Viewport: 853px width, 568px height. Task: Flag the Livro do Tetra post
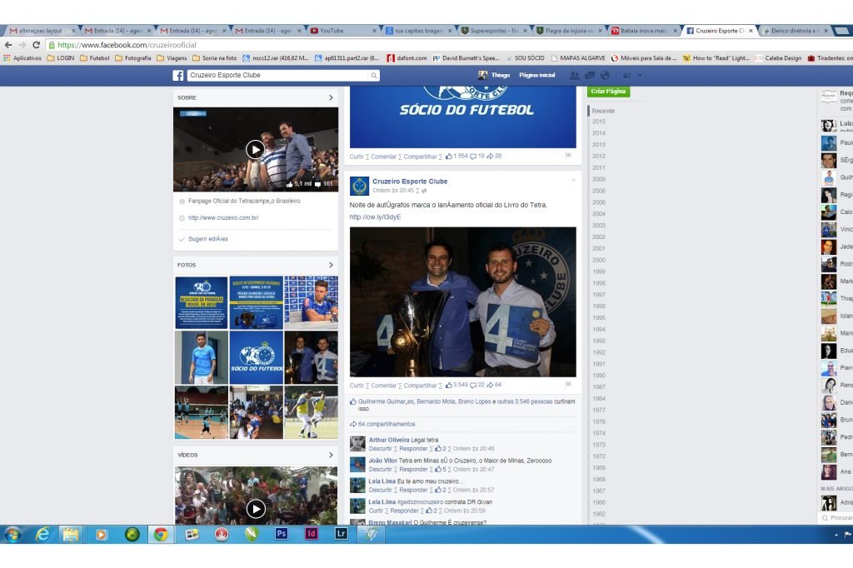click(x=568, y=386)
